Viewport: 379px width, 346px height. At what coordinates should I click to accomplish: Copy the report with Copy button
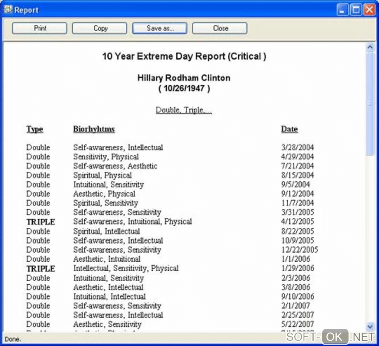coord(100,28)
